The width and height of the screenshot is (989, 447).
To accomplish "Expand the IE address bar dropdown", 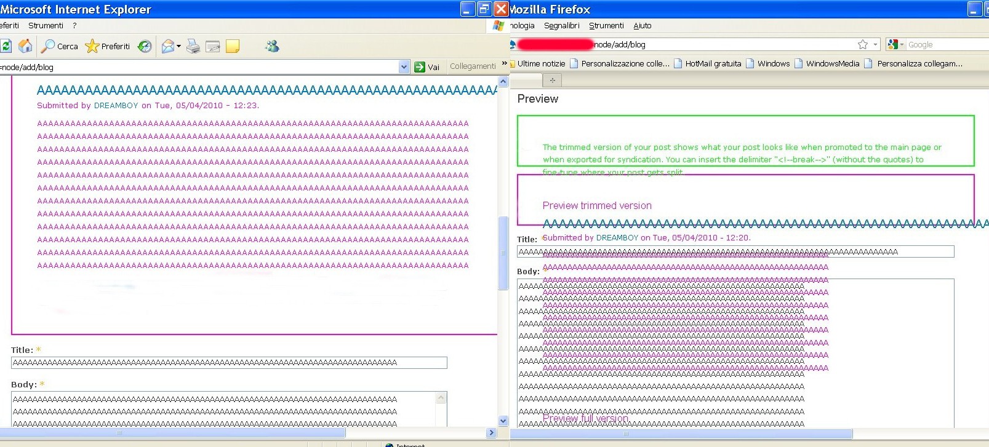I will coord(404,67).
